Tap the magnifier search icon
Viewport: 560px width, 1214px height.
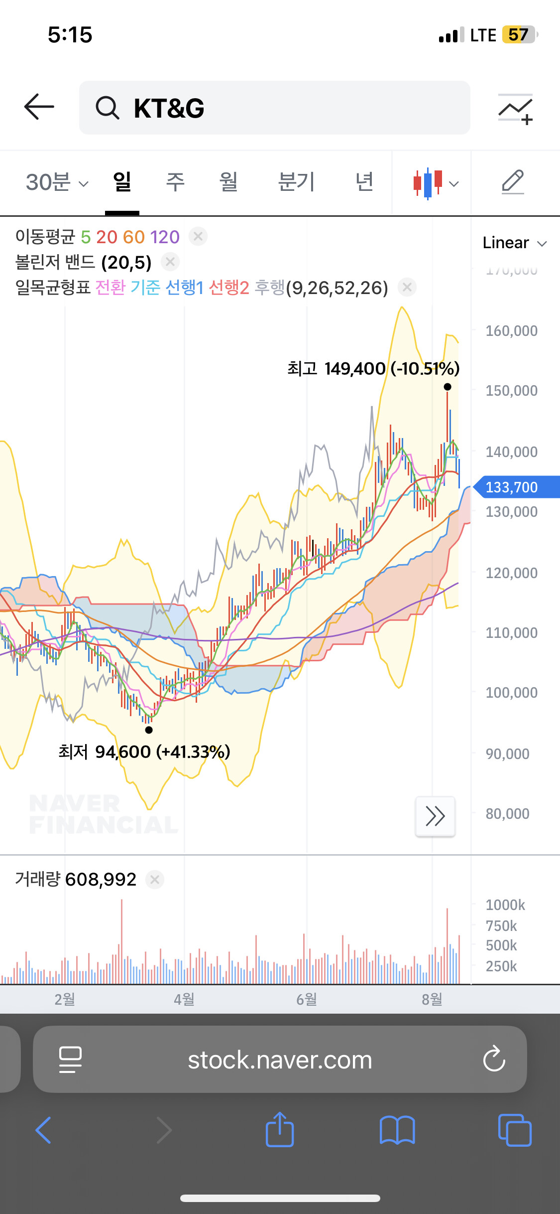point(107,108)
